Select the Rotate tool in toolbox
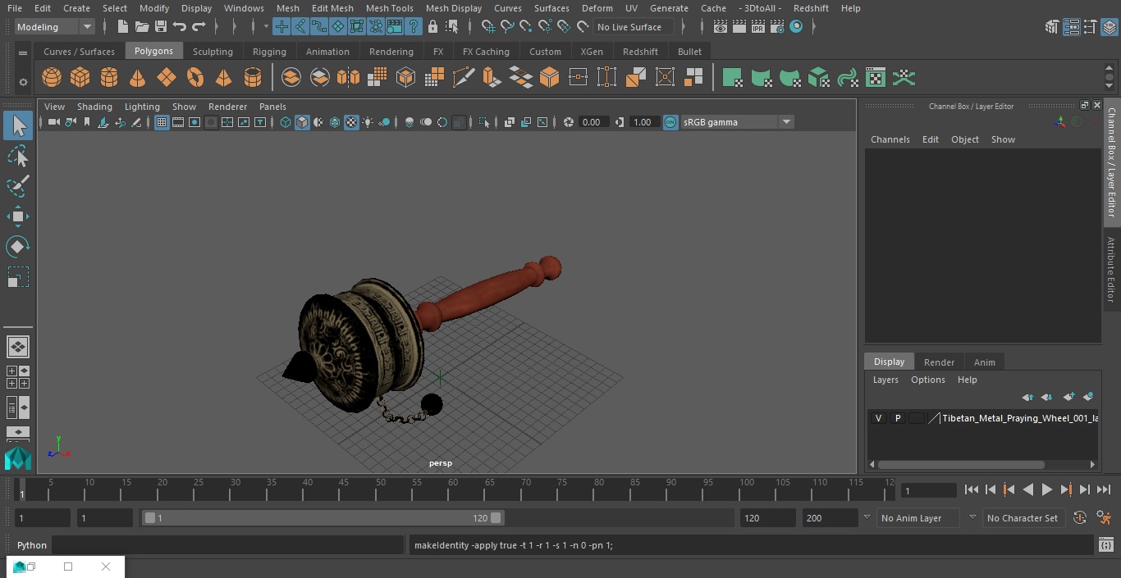1121x578 pixels. (x=18, y=247)
